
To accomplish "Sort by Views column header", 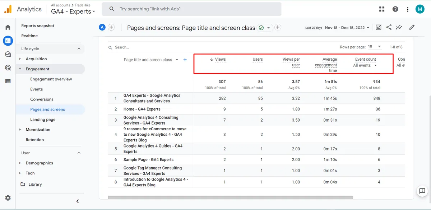I will click(x=220, y=60).
